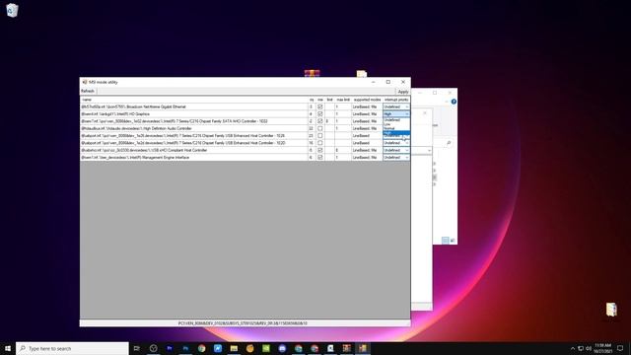Select the High Definition Audio Controller name cell
631x355 pixels.
[194, 128]
